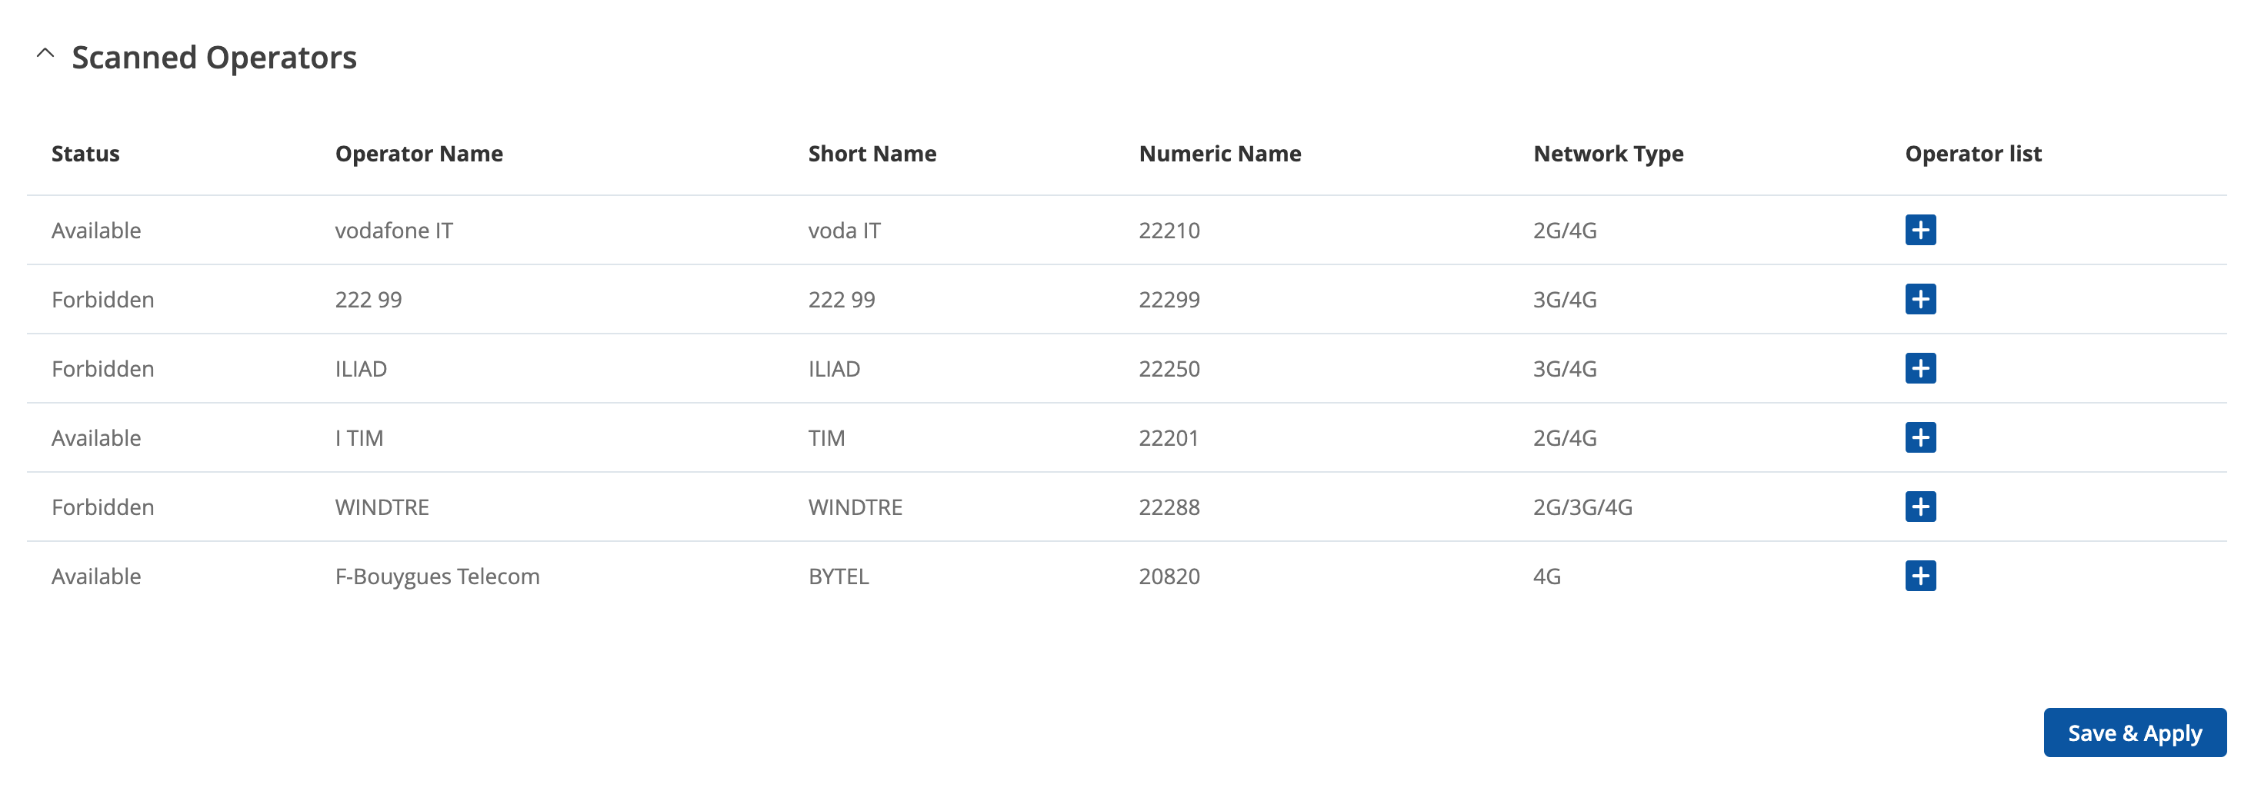Click the Operator Name column header
This screenshot has height=804, width=2251.
(419, 154)
